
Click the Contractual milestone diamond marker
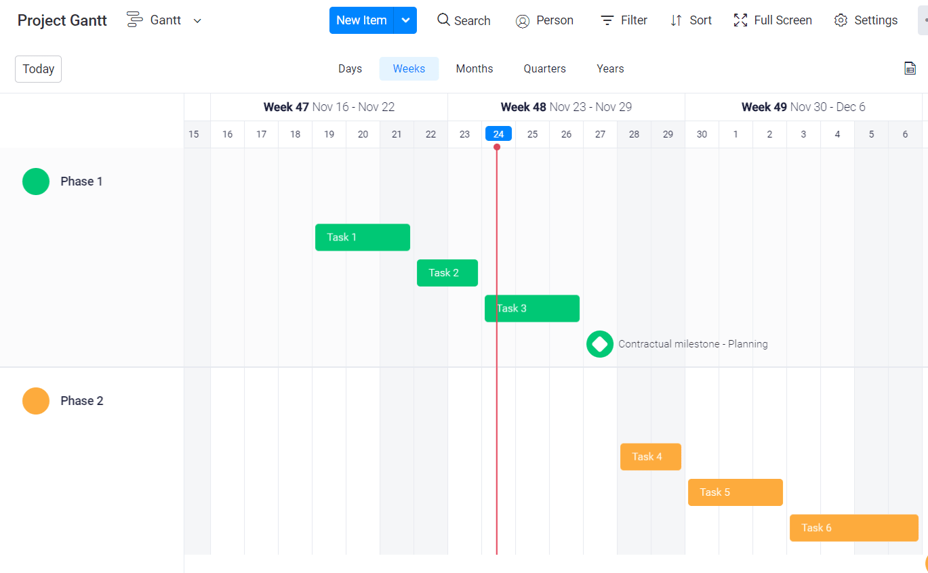pyautogui.click(x=599, y=344)
